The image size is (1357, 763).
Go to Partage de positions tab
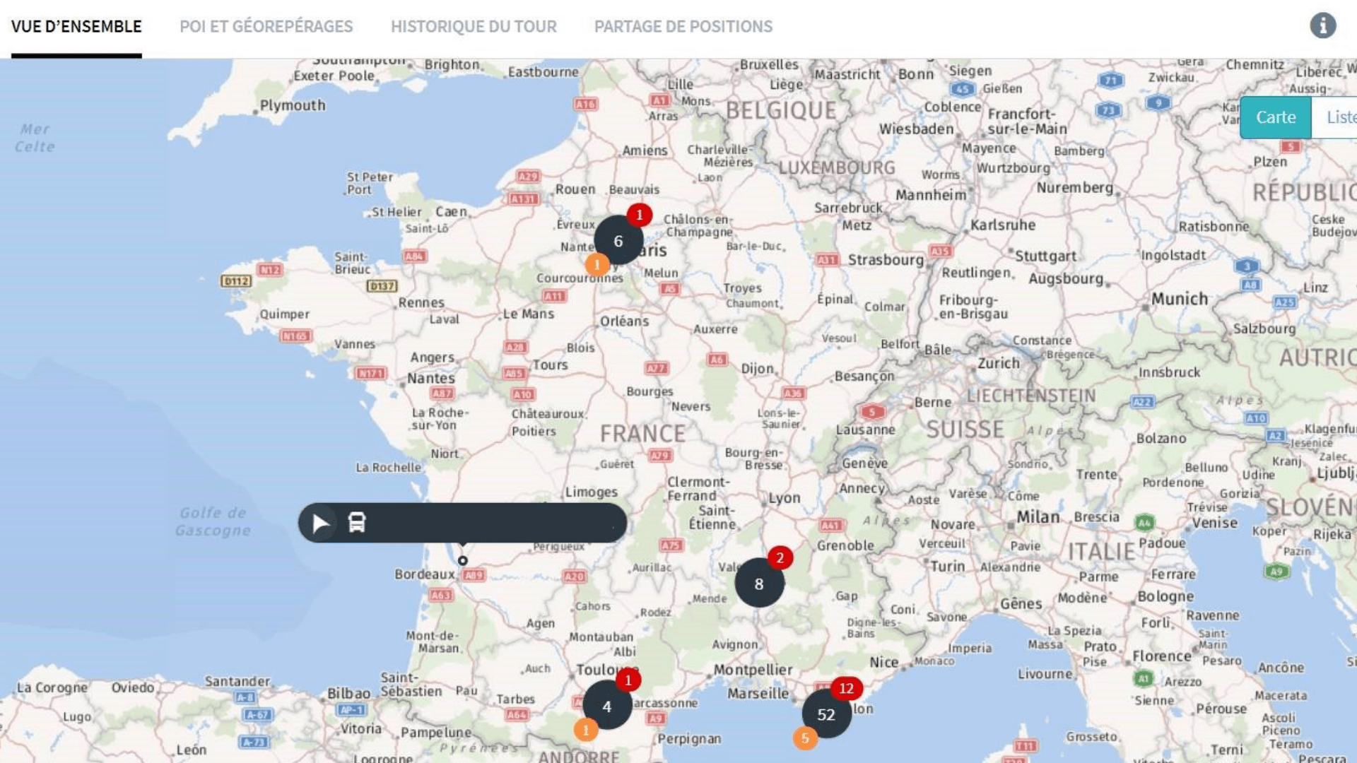[x=683, y=27]
